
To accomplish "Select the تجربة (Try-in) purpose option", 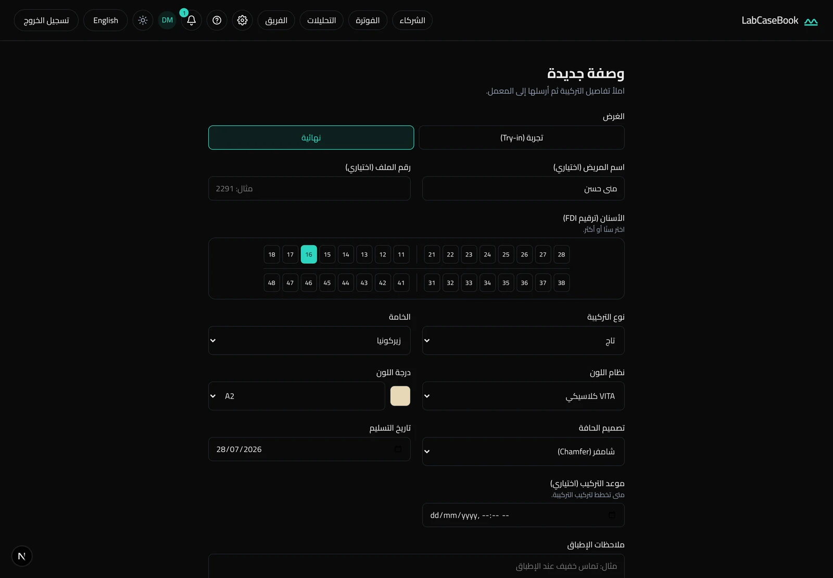I will coord(521,137).
